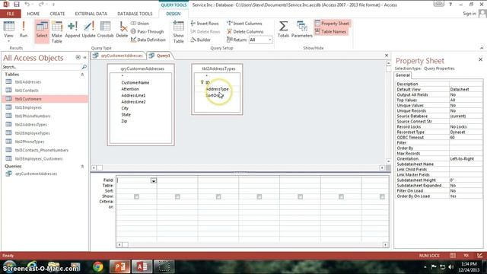Choose Make Table query type
The height and width of the screenshot is (274, 487).
click(x=57, y=32)
